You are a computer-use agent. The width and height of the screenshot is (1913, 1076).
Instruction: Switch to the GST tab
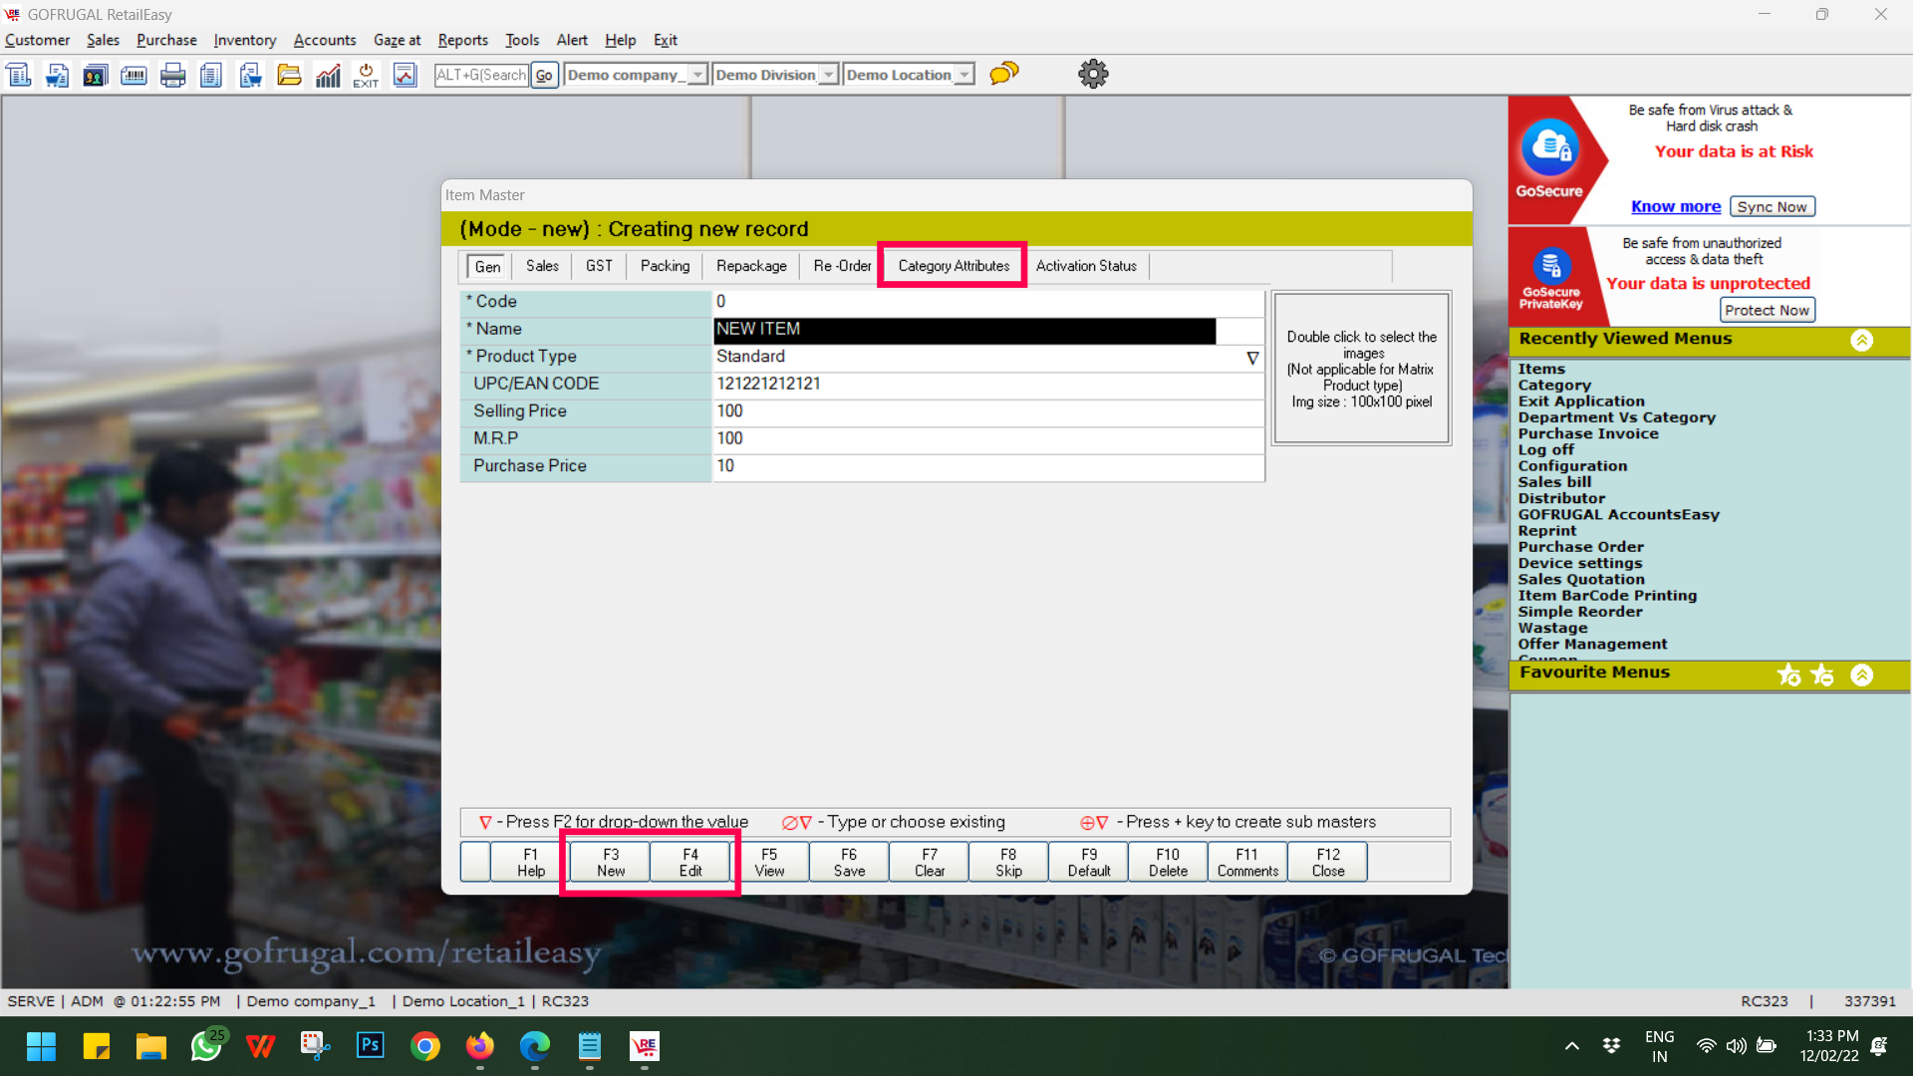point(599,266)
